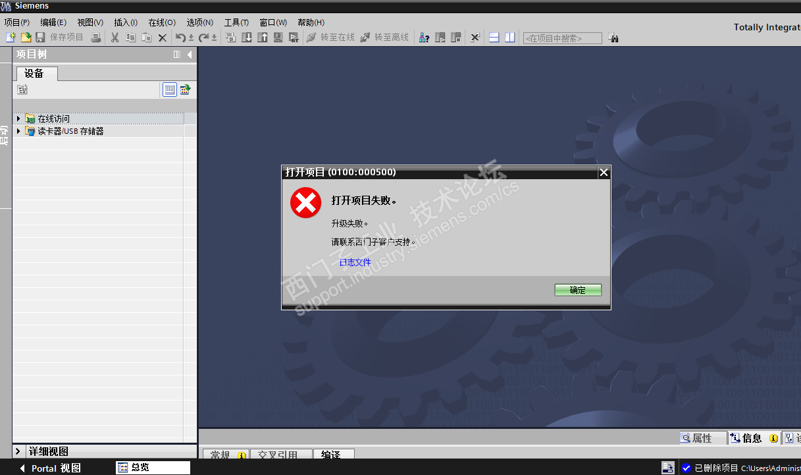
Task: Open the 工具(T) menu
Action: click(x=236, y=22)
